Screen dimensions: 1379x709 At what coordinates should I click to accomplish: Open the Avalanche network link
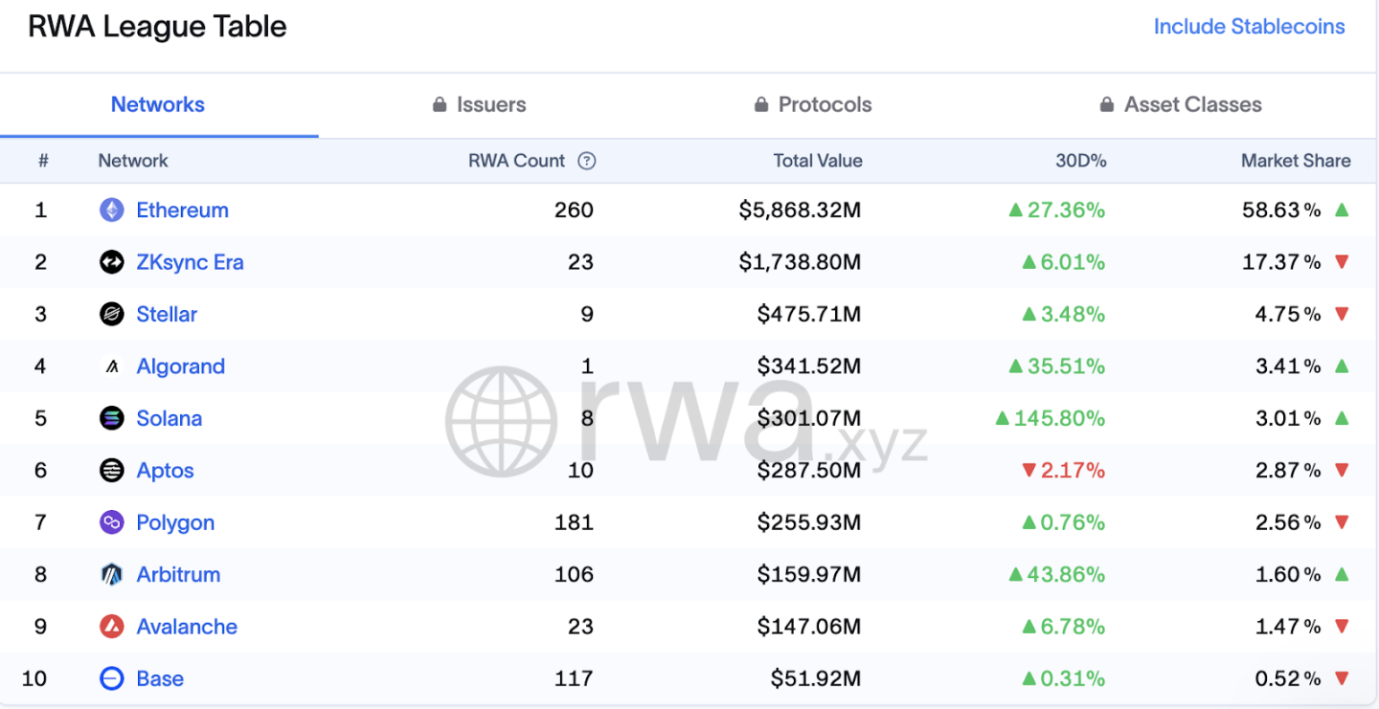[187, 627]
